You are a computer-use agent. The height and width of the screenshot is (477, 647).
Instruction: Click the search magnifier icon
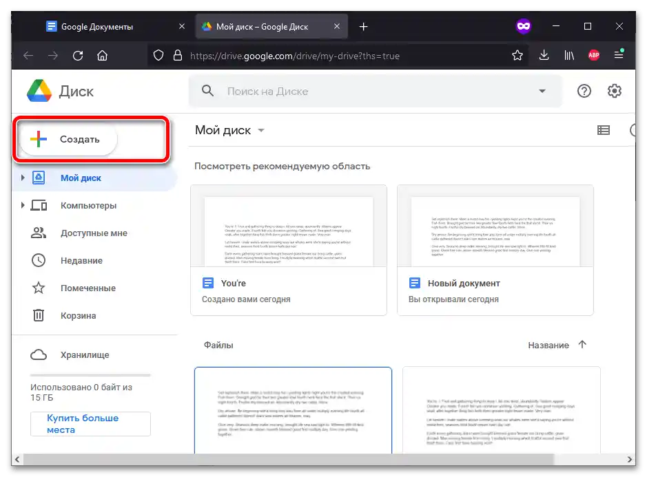(x=207, y=91)
